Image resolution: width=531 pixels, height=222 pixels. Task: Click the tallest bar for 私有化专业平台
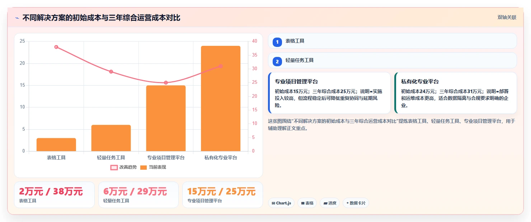(x=221, y=98)
